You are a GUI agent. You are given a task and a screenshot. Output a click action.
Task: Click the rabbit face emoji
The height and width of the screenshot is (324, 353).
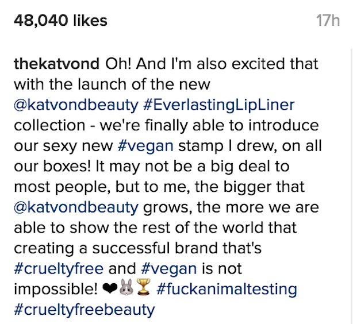(126, 287)
